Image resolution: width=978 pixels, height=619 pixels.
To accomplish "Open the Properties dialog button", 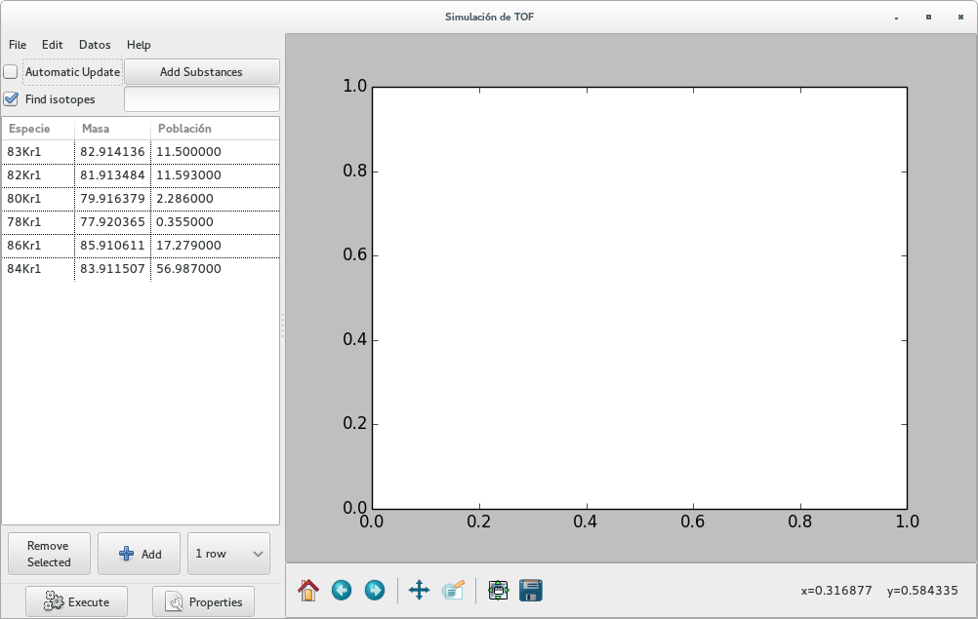I will point(203,602).
